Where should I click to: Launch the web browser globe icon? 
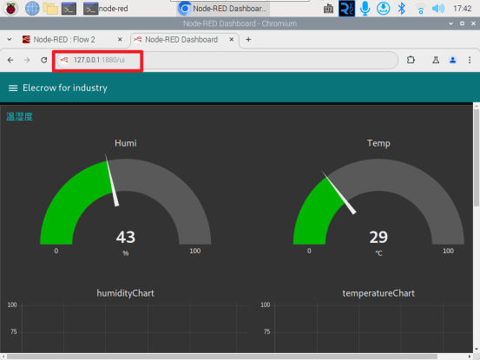[x=32, y=9]
